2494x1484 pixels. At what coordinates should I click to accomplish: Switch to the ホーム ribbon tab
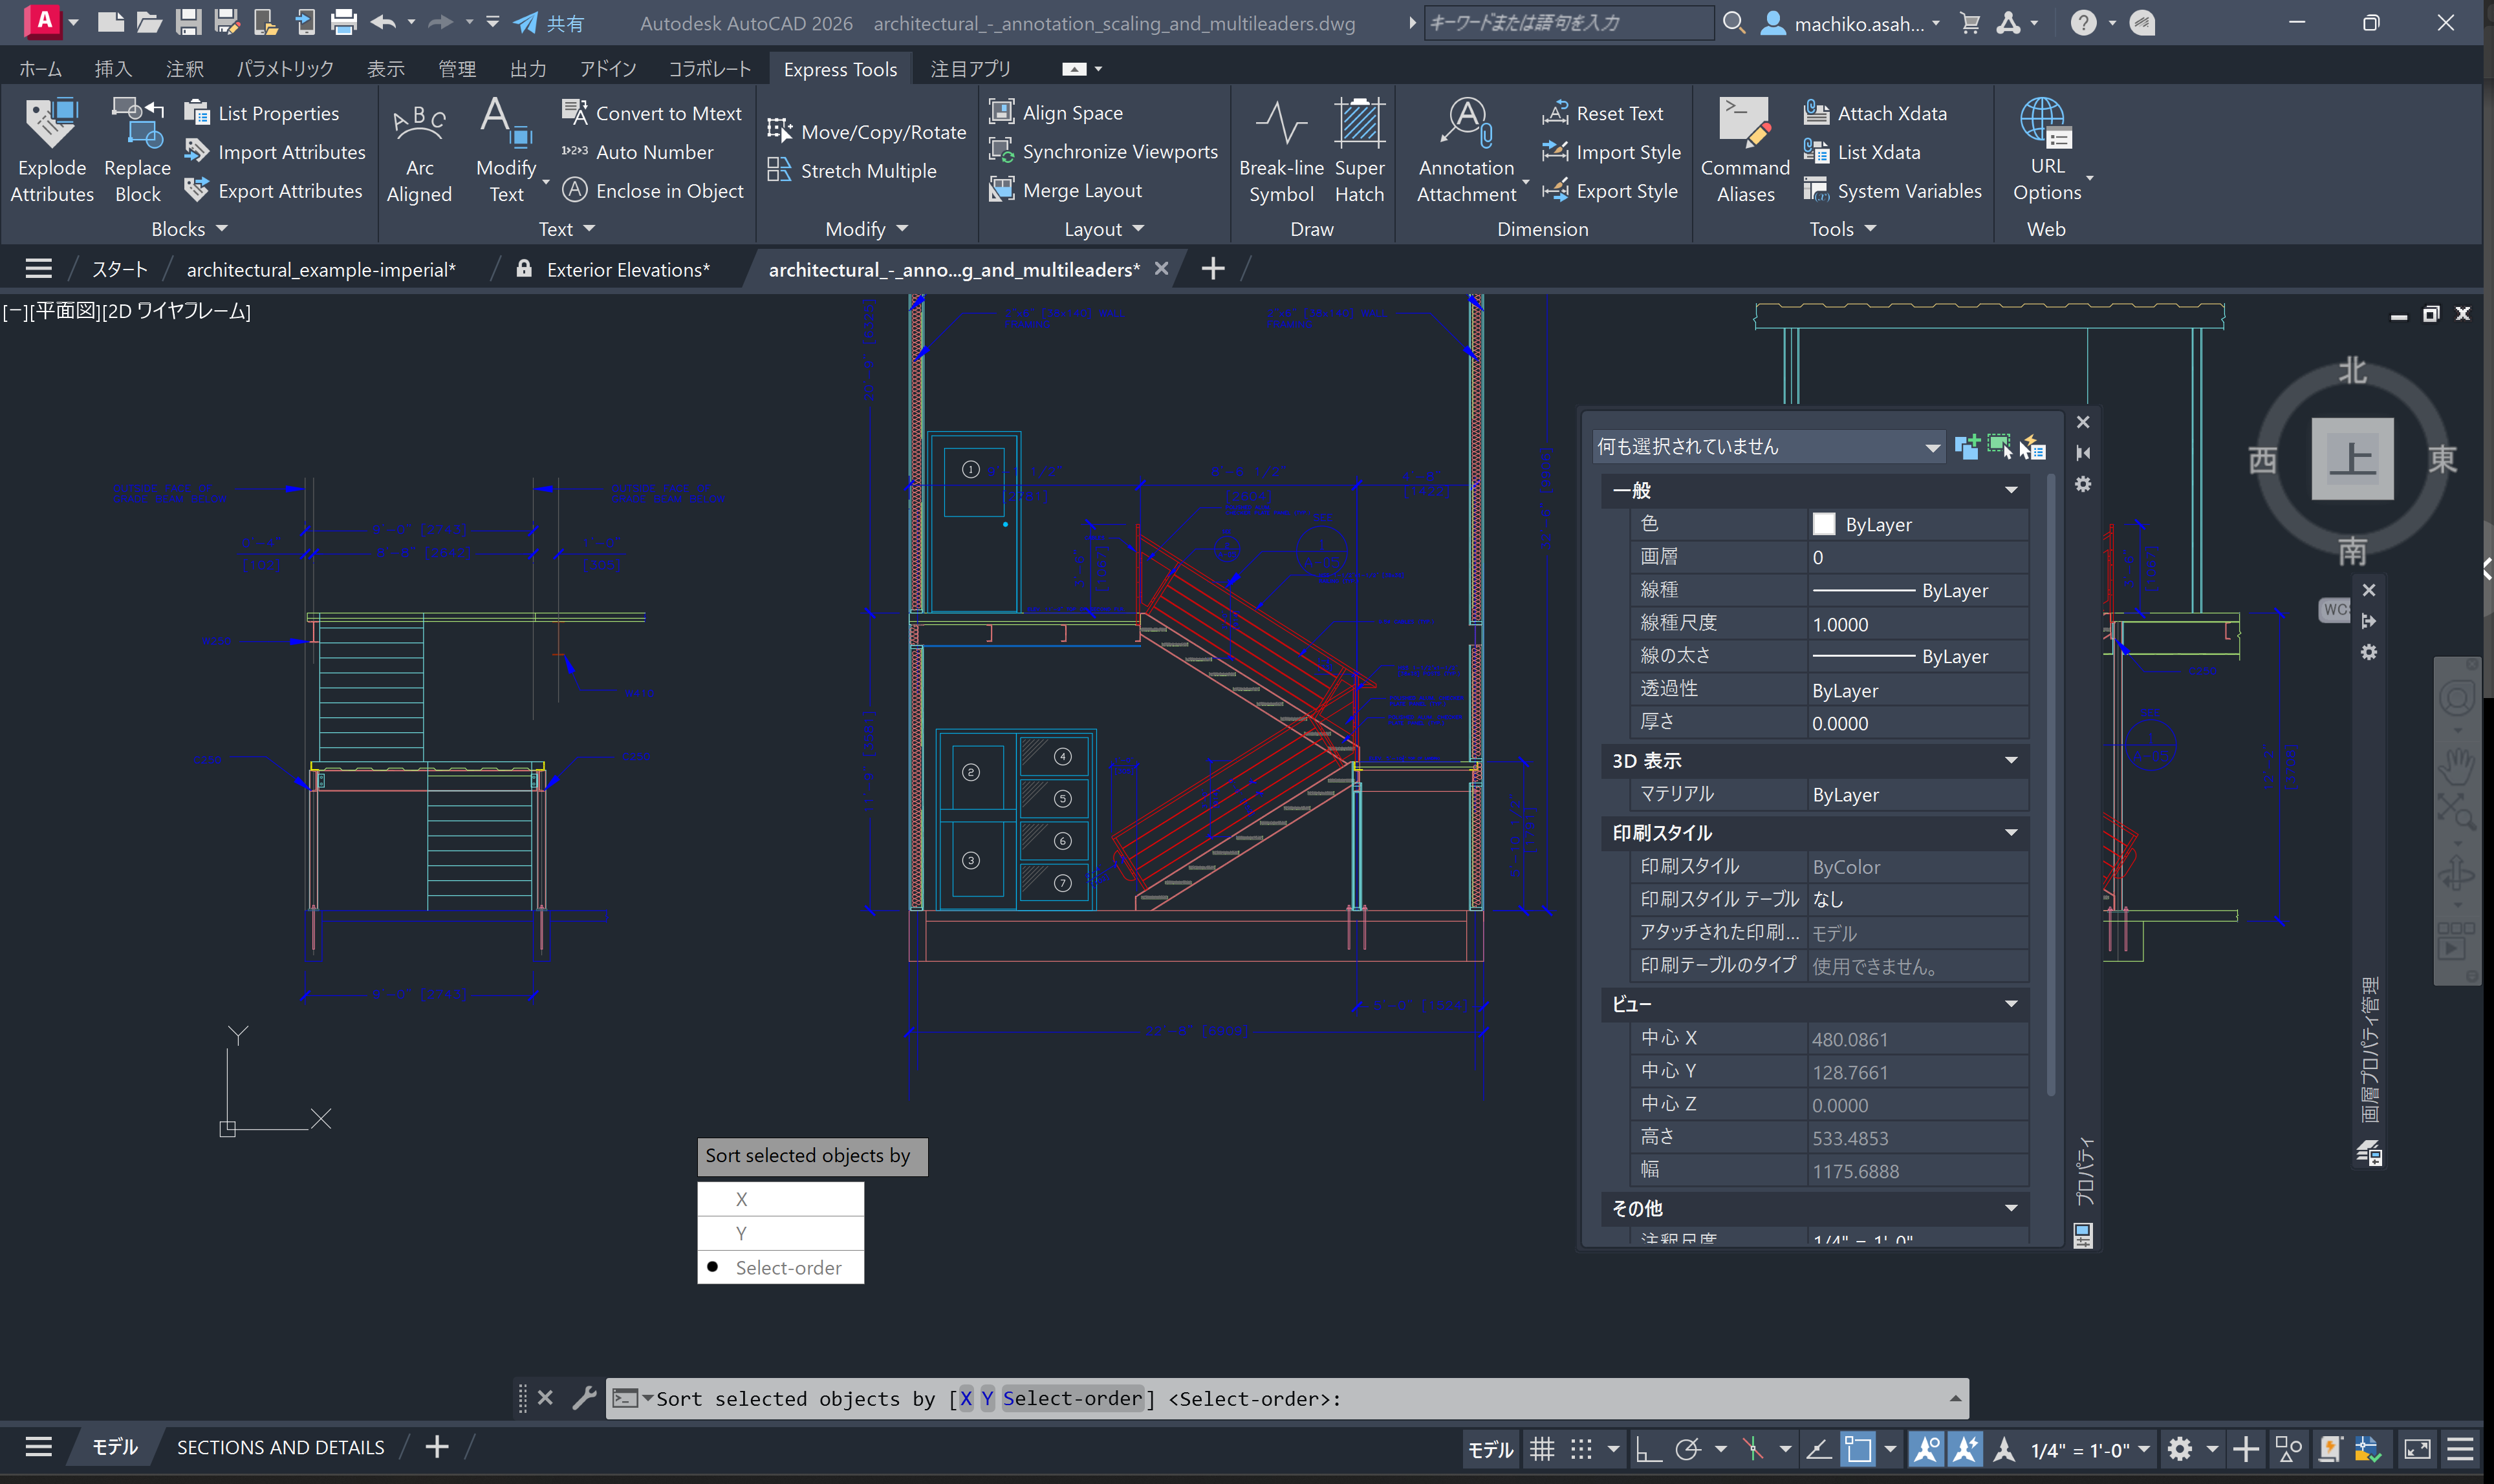pos(40,69)
